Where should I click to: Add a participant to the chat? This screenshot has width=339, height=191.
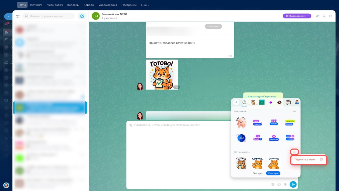(x=317, y=16)
